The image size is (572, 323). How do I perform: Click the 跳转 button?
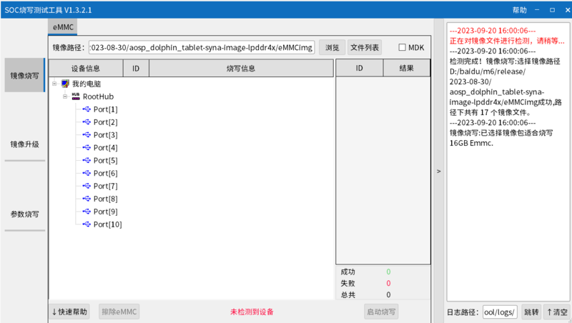click(x=531, y=312)
